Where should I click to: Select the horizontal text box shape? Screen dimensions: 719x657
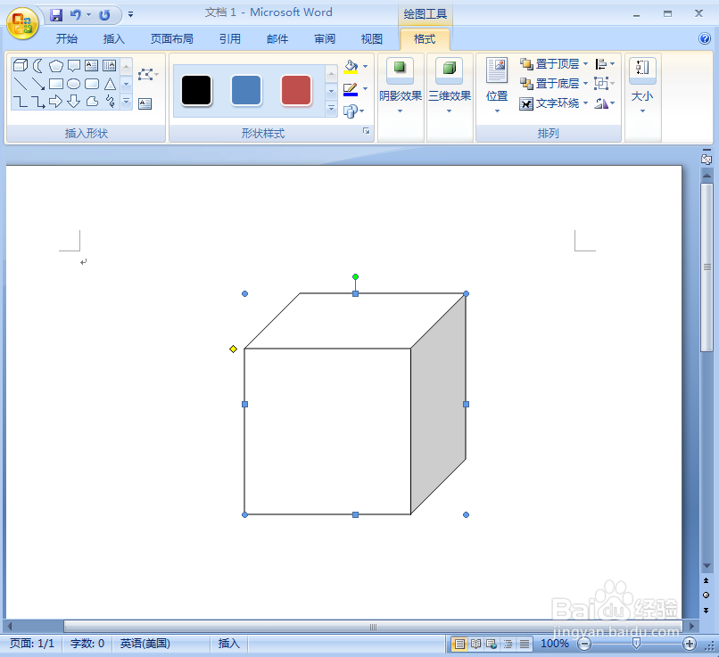tap(92, 65)
